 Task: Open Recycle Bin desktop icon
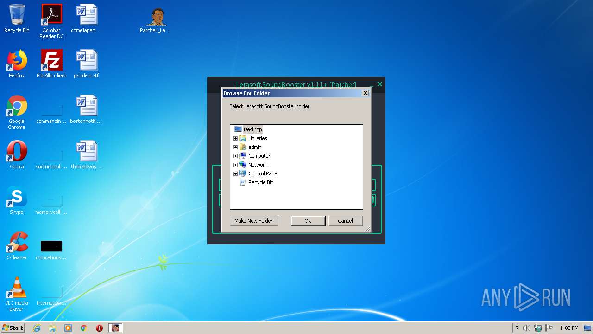tap(17, 19)
